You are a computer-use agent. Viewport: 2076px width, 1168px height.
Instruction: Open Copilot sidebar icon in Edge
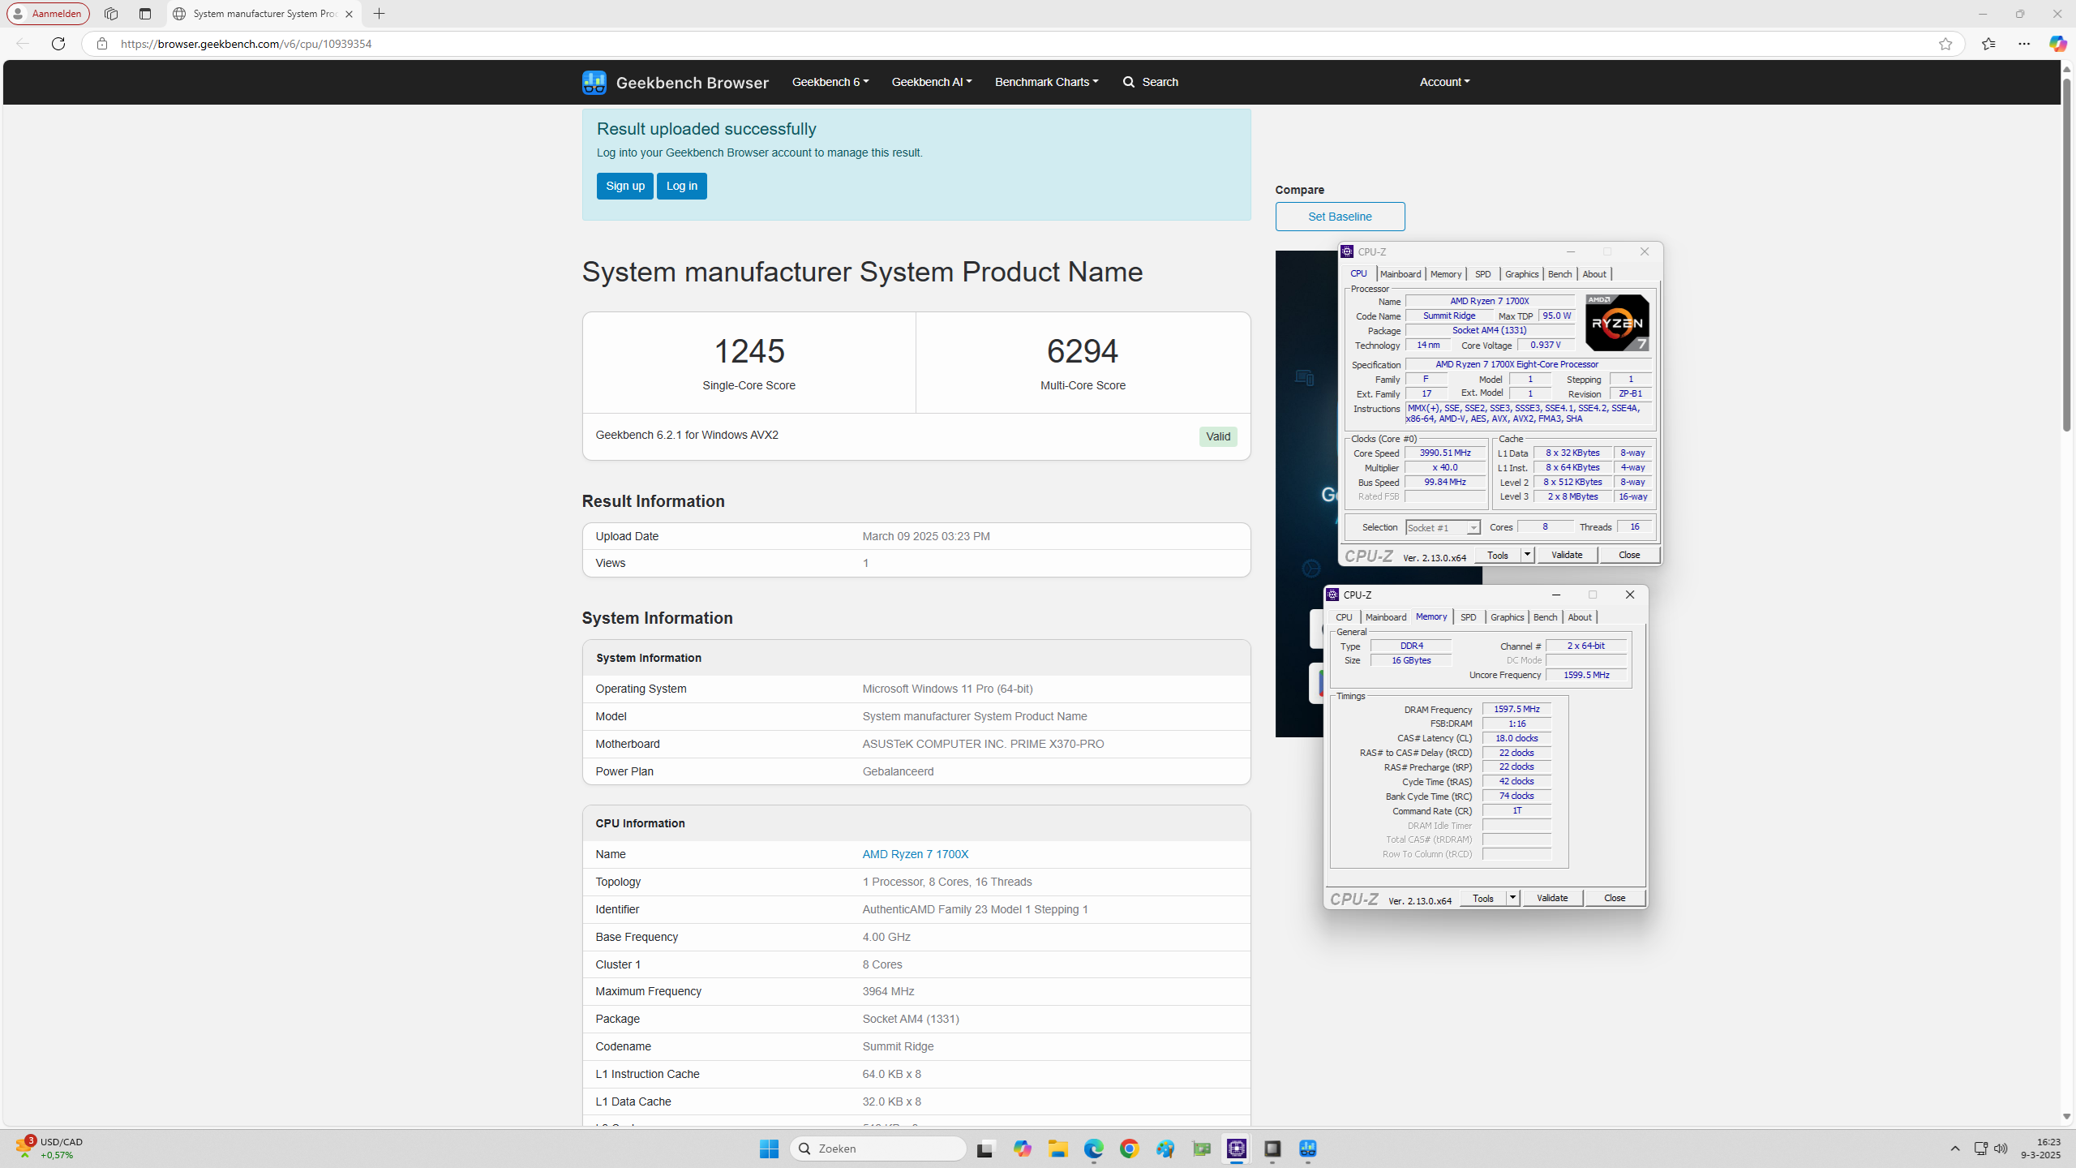(2057, 44)
